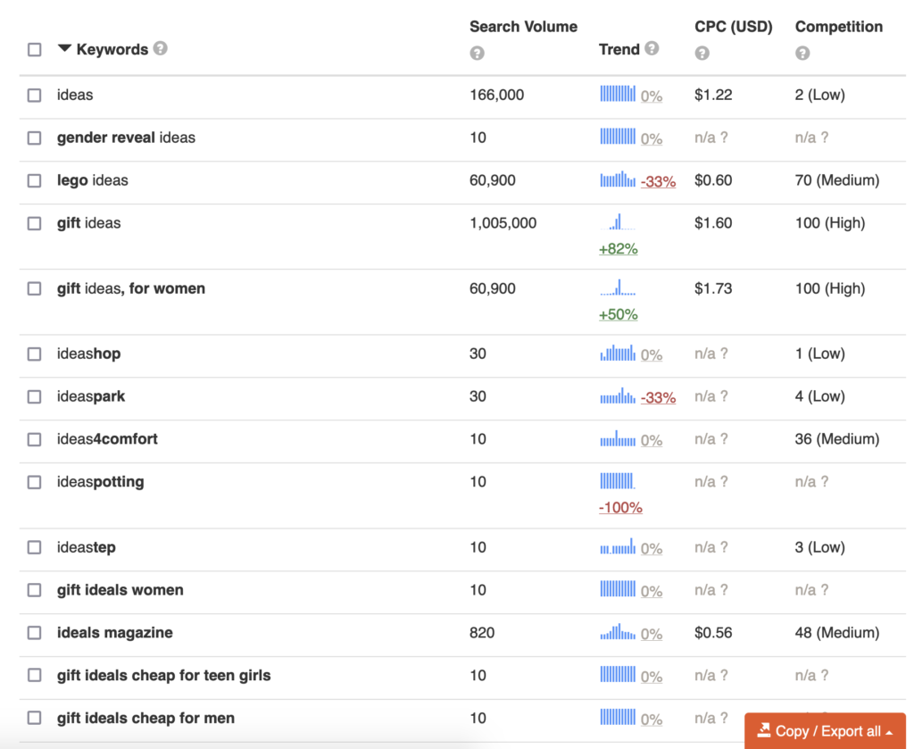The image size is (914, 749).
Task: Open the Competition column help tooltip
Action: [802, 54]
